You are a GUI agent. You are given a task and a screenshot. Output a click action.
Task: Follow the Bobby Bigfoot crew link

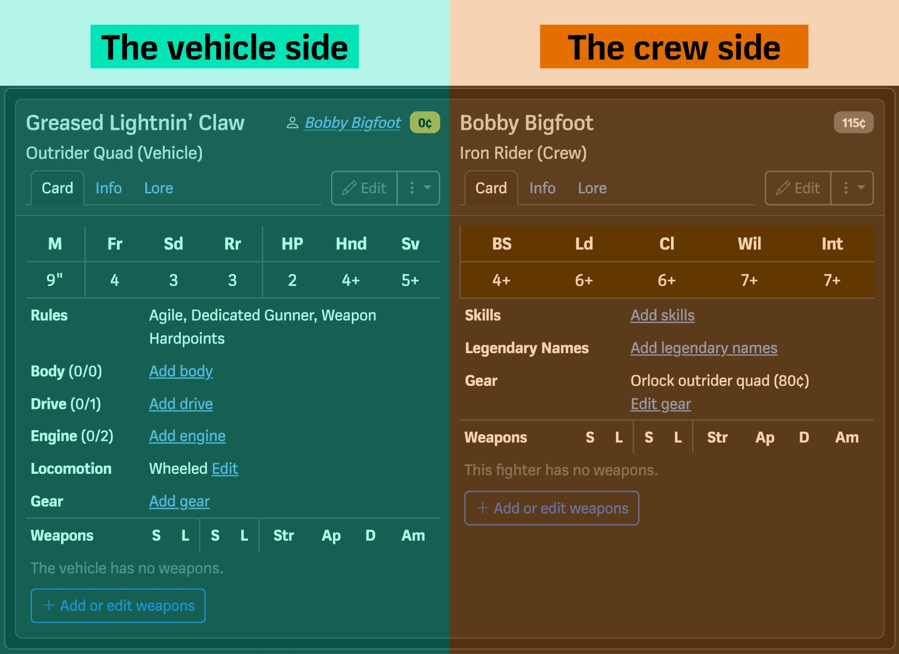pyautogui.click(x=352, y=123)
